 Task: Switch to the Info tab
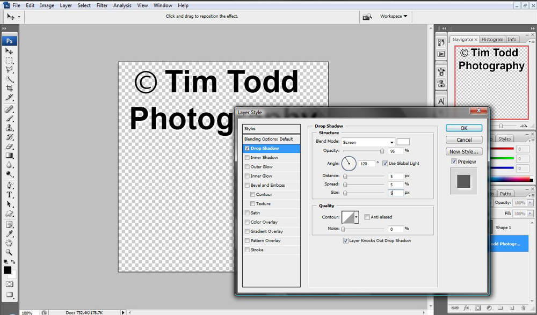[x=512, y=39]
